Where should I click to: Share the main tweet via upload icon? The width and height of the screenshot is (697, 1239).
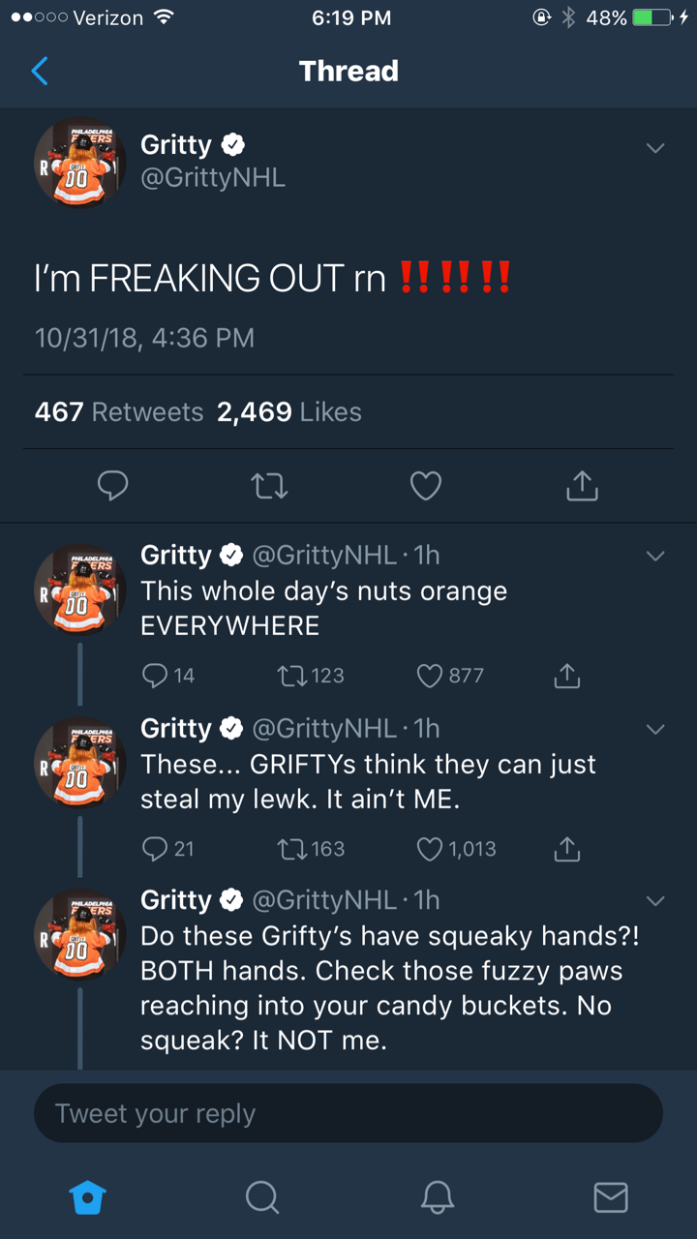click(x=582, y=486)
